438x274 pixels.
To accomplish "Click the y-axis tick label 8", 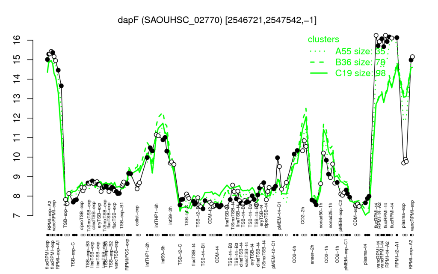I will pyautogui.click(x=17, y=196).
